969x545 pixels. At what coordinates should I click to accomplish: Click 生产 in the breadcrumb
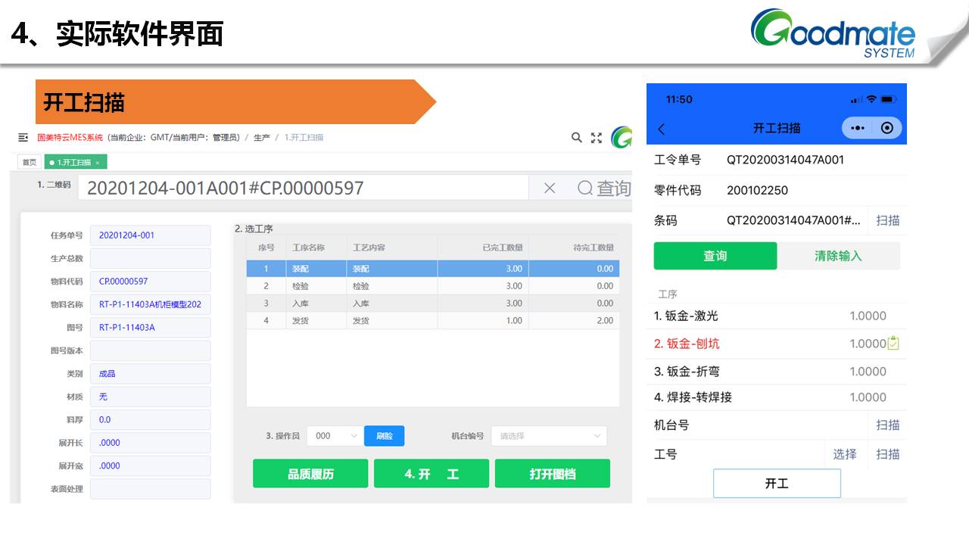261,138
